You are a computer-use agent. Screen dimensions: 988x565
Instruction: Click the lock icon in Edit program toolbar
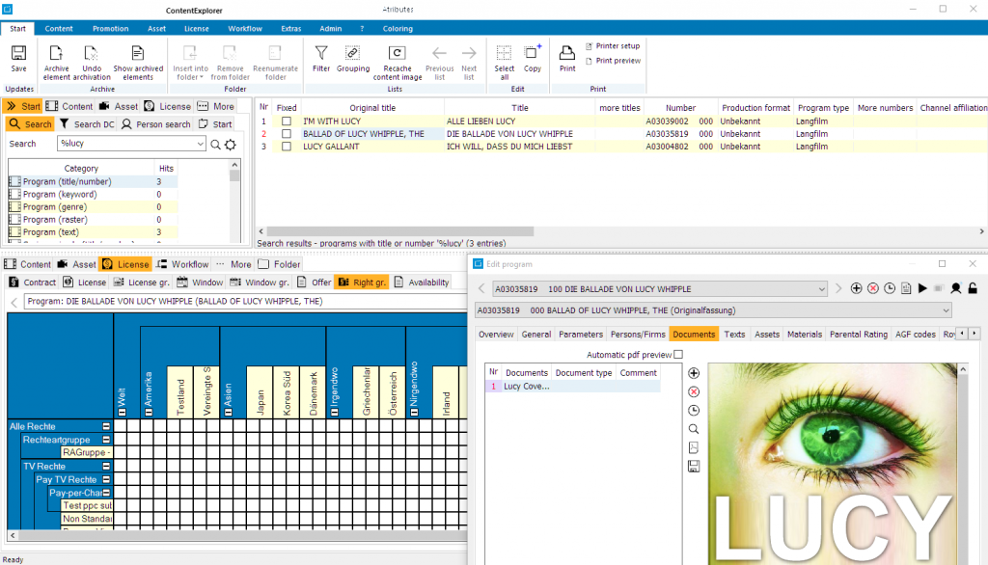pyautogui.click(x=974, y=288)
